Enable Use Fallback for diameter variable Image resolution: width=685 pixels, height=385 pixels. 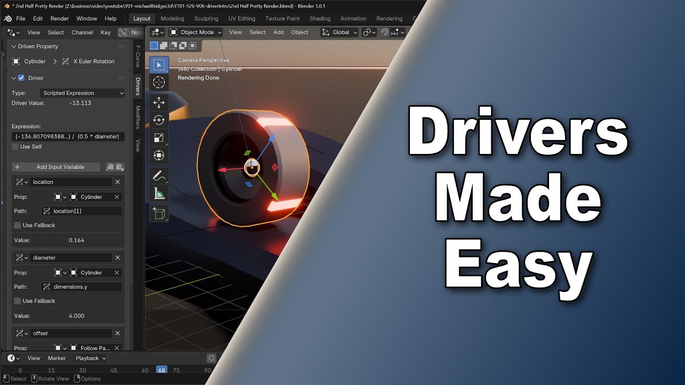pyautogui.click(x=17, y=301)
